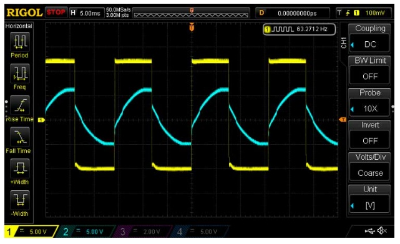Select the Freq measurement icon
Viewport: 400px width, 244px height.
click(20, 74)
